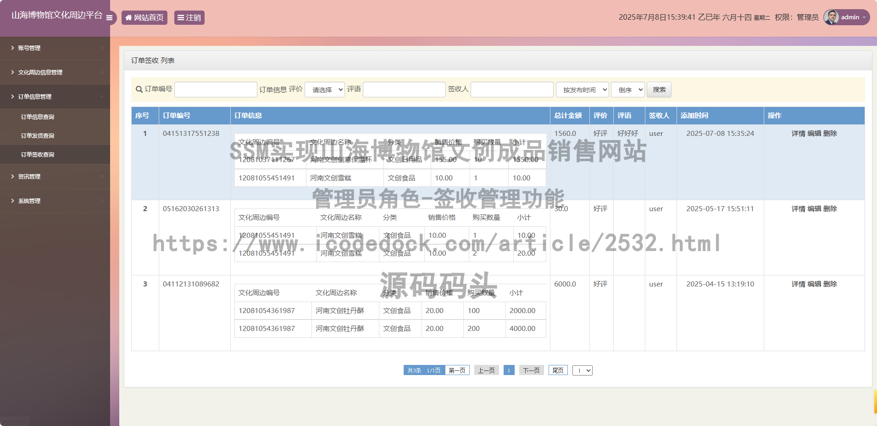Click timestamp 2025-04-15 13:19:10
This screenshot has width=877, height=426.
(720, 284)
